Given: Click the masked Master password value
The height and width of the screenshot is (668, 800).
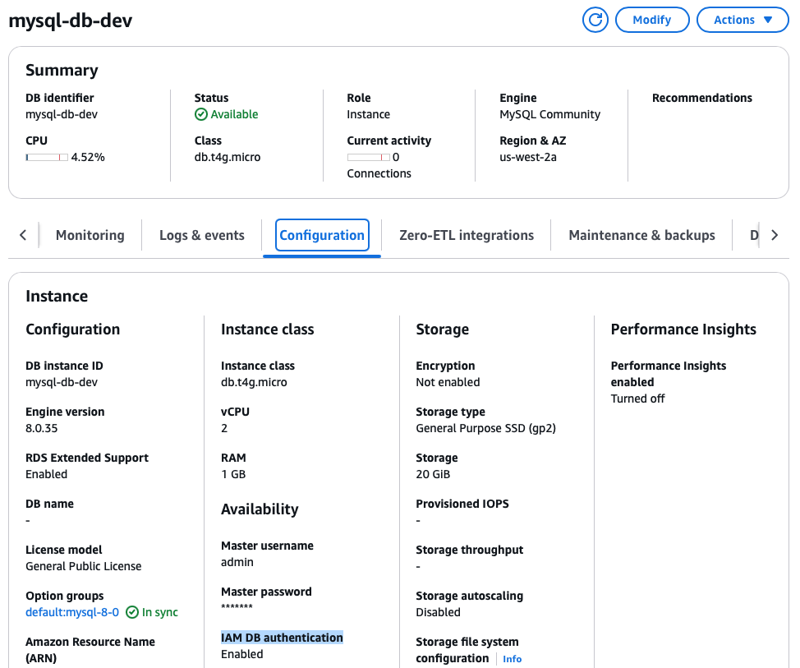Looking at the screenshot, I should 237,606.
